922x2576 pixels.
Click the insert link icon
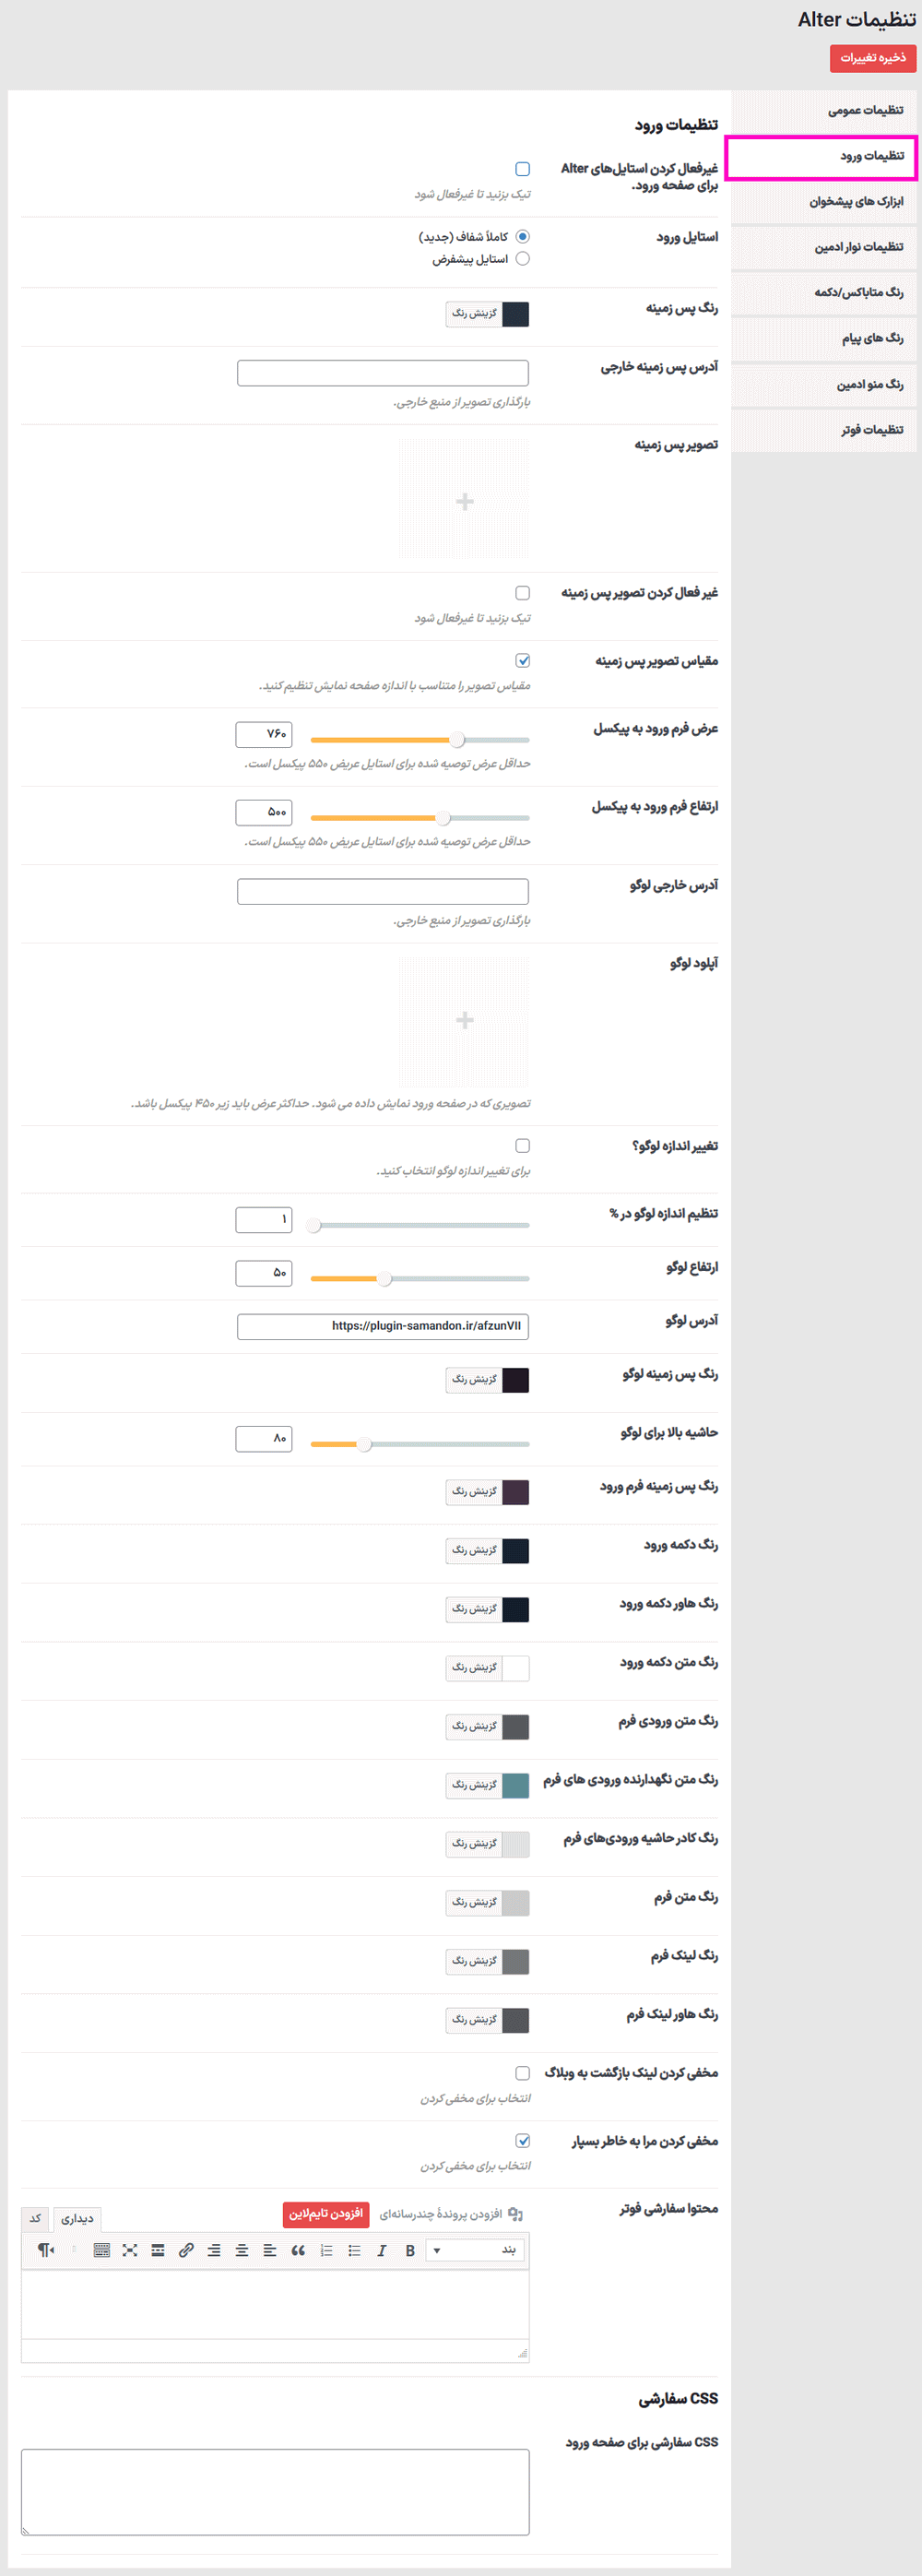tap(186, 2250)
